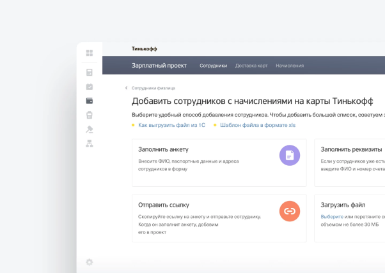Go back via Сотрудники физлица chevron
Screen dimensions: 385x273
tap(127, 88)
